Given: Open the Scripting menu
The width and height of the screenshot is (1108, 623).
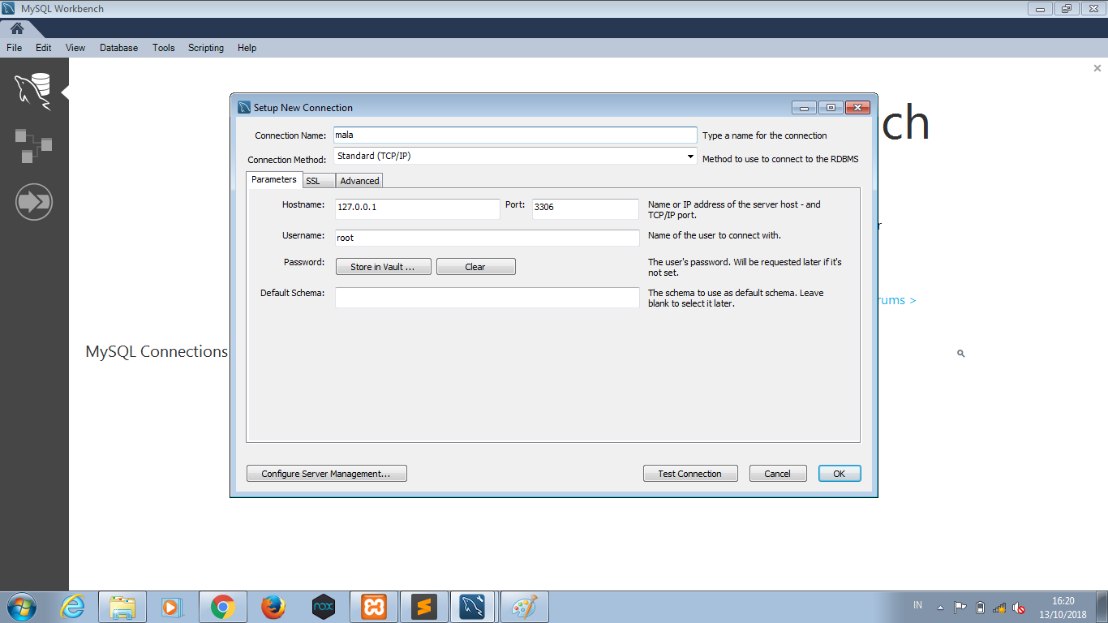Looking at the screenshot, I should [x=206, y=48].
